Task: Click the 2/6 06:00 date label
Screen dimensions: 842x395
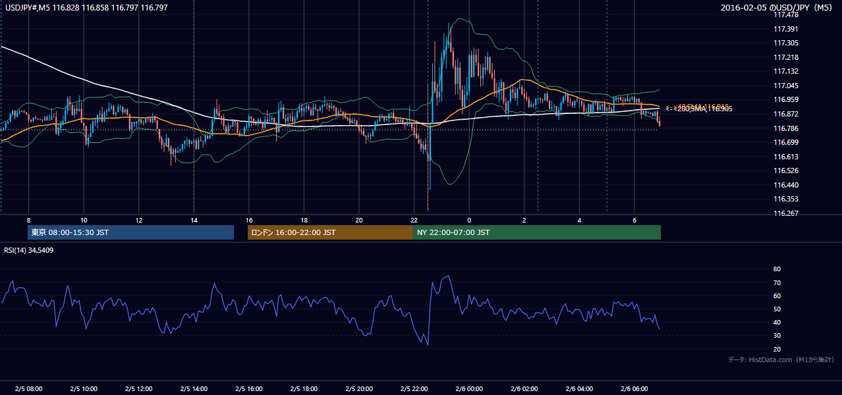Action: [x=634, y=388]
